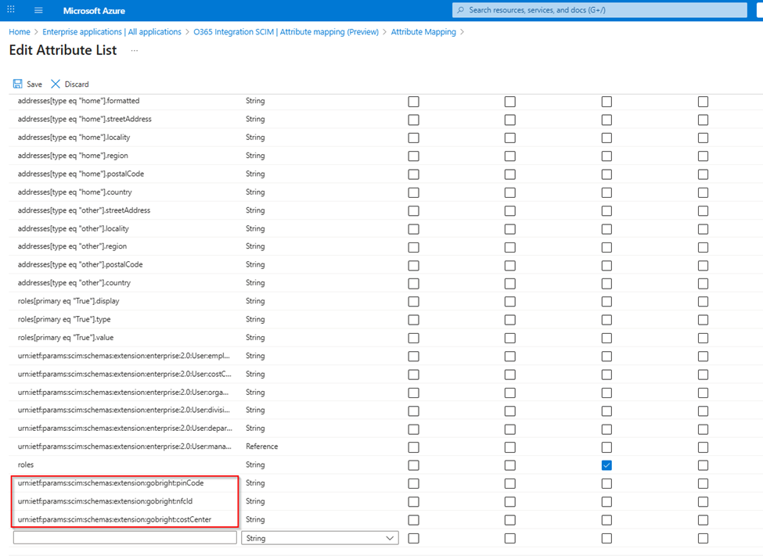
Task: Click the Save disk icon
Action: 17,84
